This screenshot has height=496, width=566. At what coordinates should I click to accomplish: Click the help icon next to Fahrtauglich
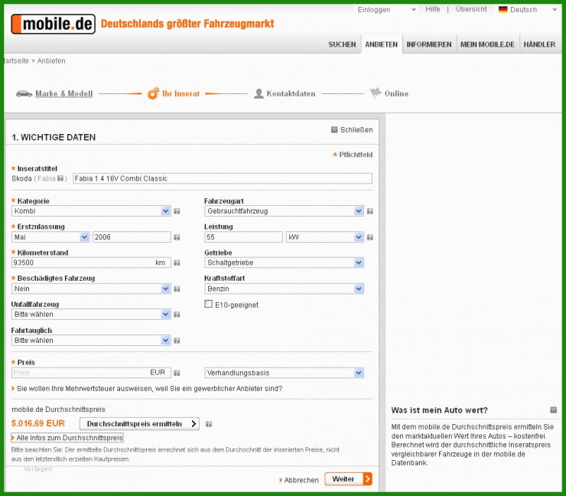pyautogui.click(x=177, y=341)
